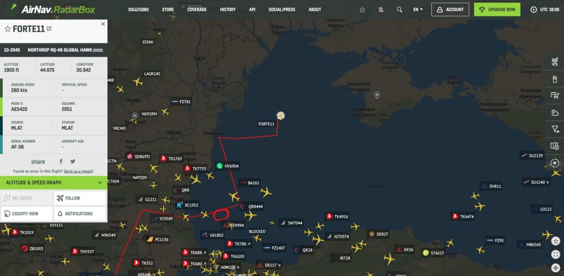Close the FORTE11 flight panel
The image size is (564, 276).
click(x=103, y=24)
